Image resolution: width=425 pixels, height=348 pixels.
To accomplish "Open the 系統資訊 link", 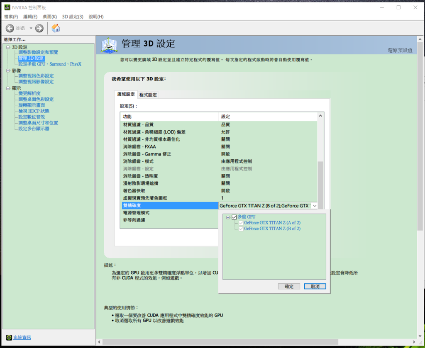I will (x=22, y=337).
